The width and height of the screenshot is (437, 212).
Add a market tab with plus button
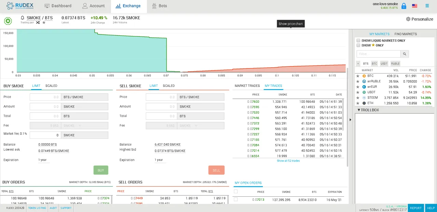(358, 64)
